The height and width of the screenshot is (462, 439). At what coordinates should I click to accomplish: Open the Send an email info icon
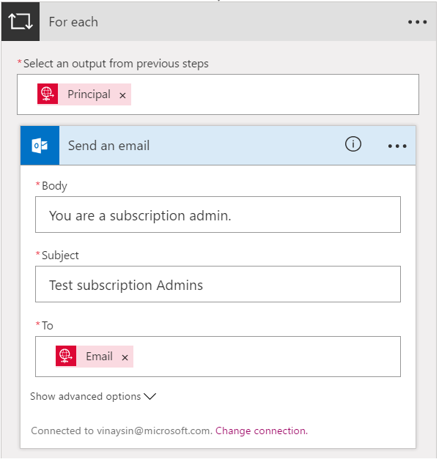[353, 144]
